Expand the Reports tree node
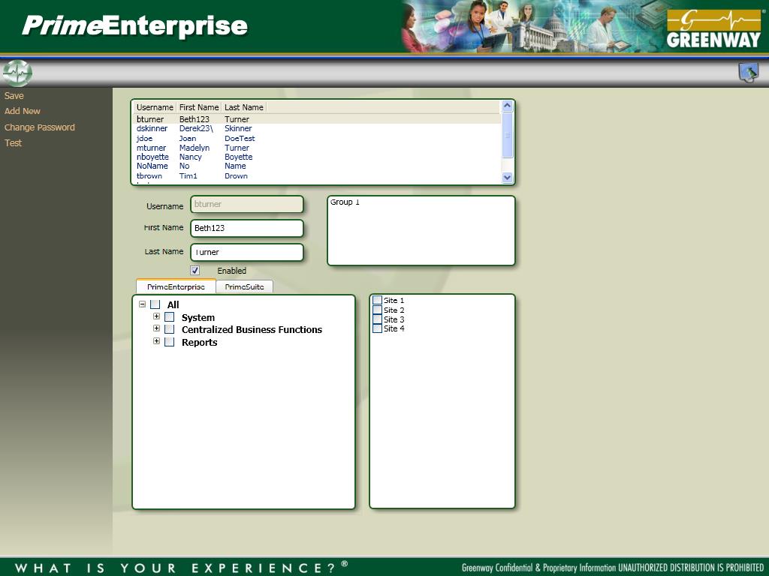The width and height of the screenshot is (769, 576). [x=156, y=341]
